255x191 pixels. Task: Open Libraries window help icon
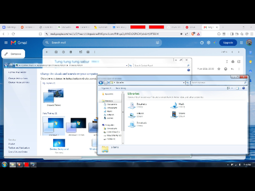244,88
